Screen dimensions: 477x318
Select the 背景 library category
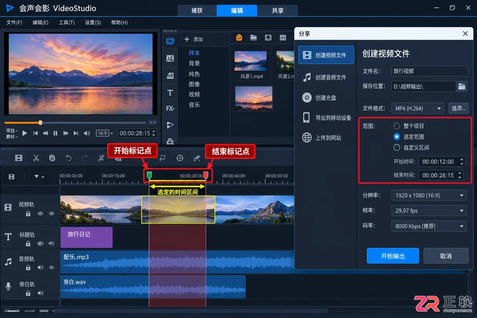click(194, 63)
